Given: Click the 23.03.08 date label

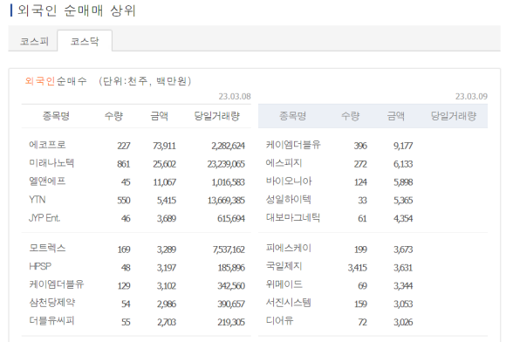Looking at the screenshot, I should [235, 97].
